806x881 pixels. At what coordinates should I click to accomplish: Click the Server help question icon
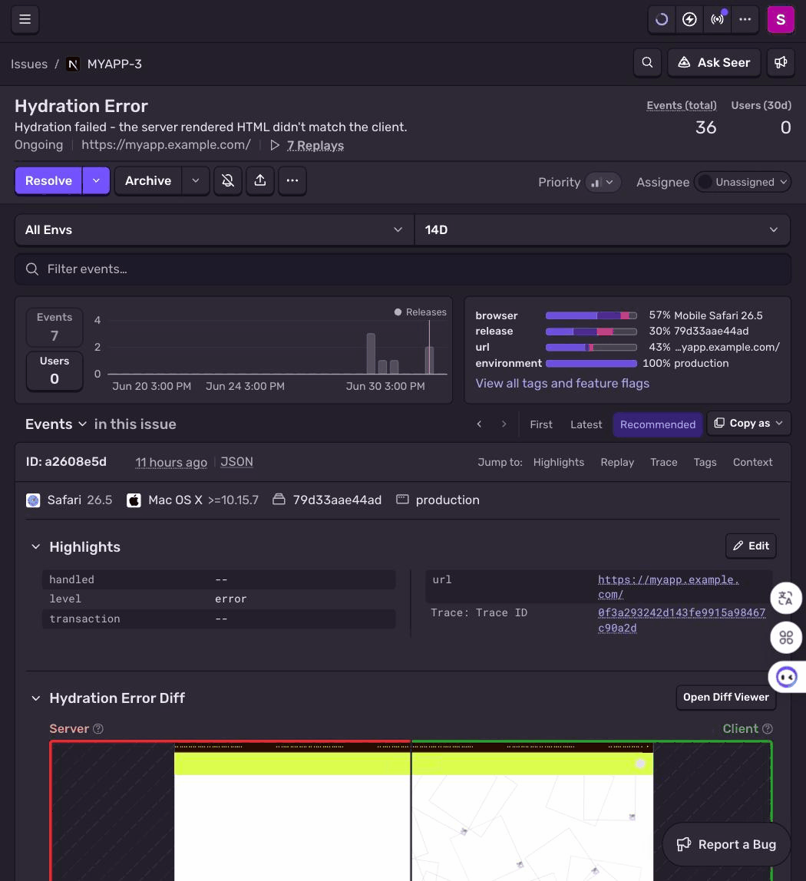click(x=98, y=729)
